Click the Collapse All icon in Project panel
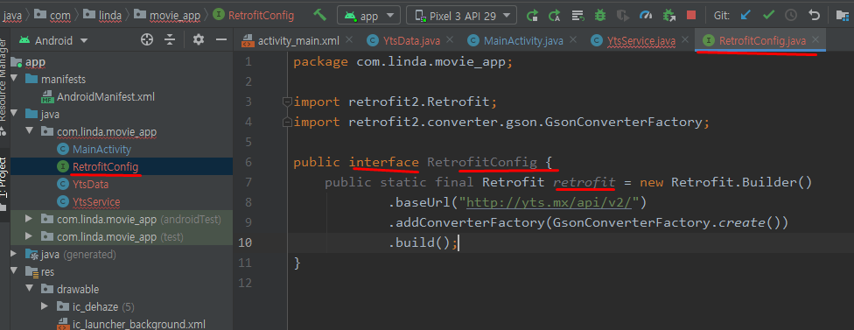 (171, 39)
